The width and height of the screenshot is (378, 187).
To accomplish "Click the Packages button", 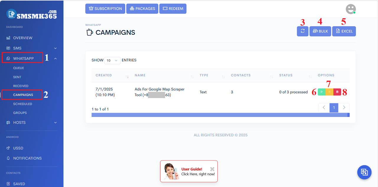I will [142, 9].
